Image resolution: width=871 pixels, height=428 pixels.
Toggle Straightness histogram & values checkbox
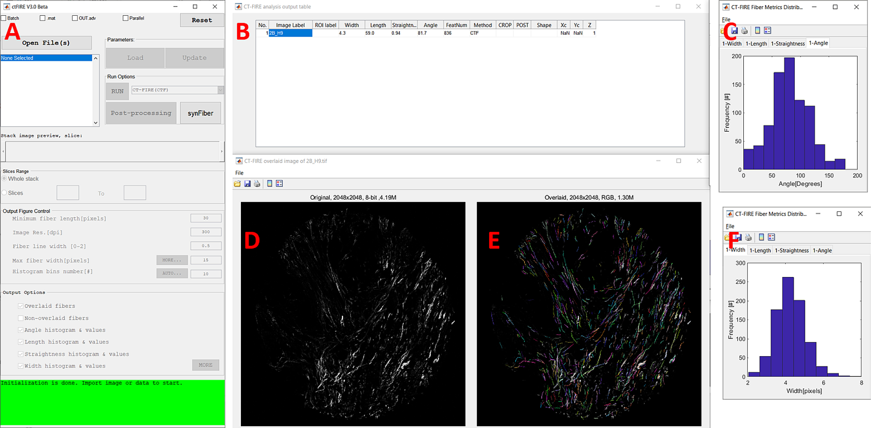pos(20,354)
